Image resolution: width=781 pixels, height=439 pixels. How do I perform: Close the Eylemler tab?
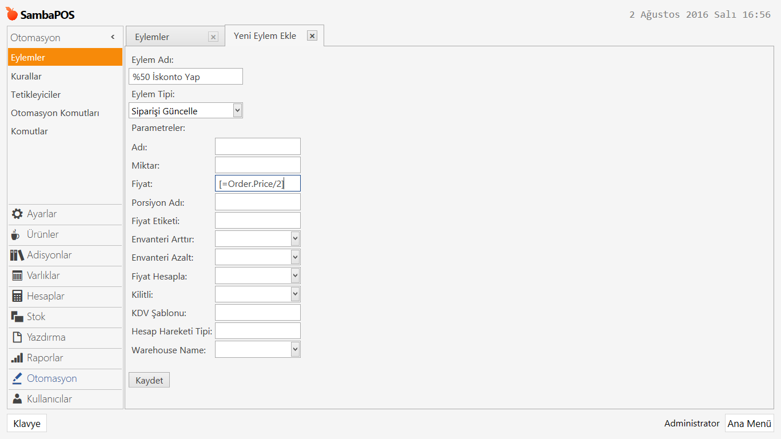point(213,37)
